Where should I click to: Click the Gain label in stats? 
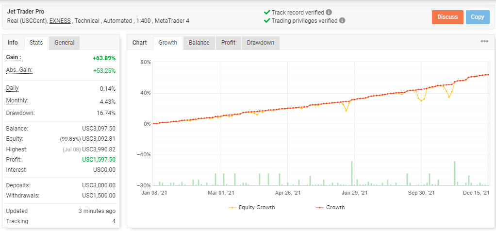pyautogui.click(x=14, y=57)
